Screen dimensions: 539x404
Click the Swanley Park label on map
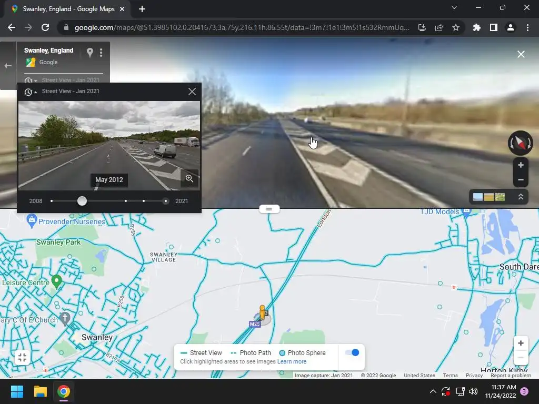tap(58, 242)
